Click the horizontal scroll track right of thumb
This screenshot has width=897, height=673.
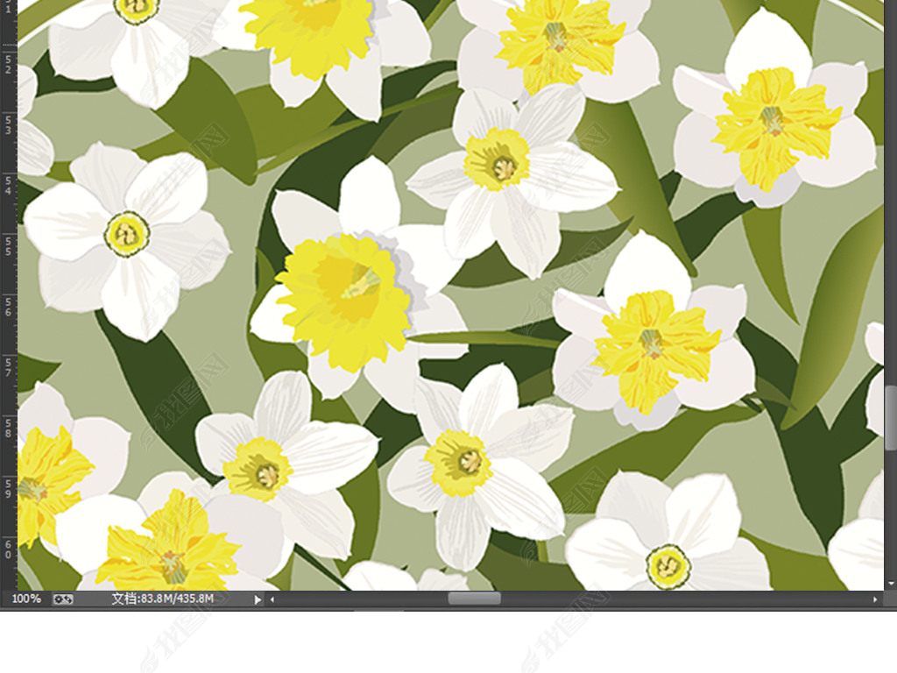point(683,599)
